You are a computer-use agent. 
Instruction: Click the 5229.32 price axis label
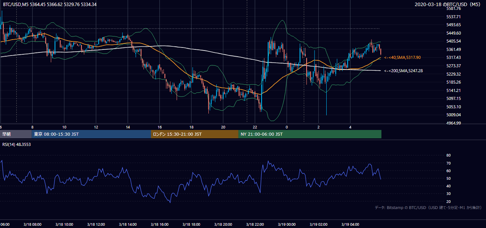click(x=454, y=74)
